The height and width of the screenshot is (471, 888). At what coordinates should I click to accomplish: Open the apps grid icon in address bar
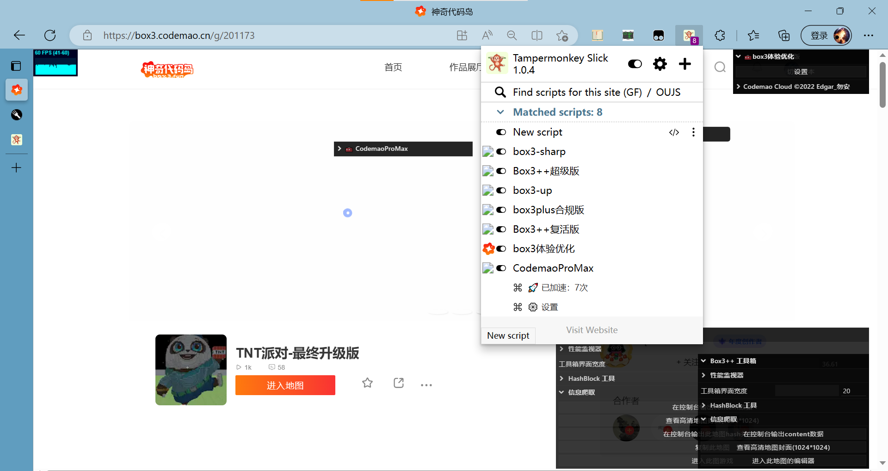[x=462, y=35]
